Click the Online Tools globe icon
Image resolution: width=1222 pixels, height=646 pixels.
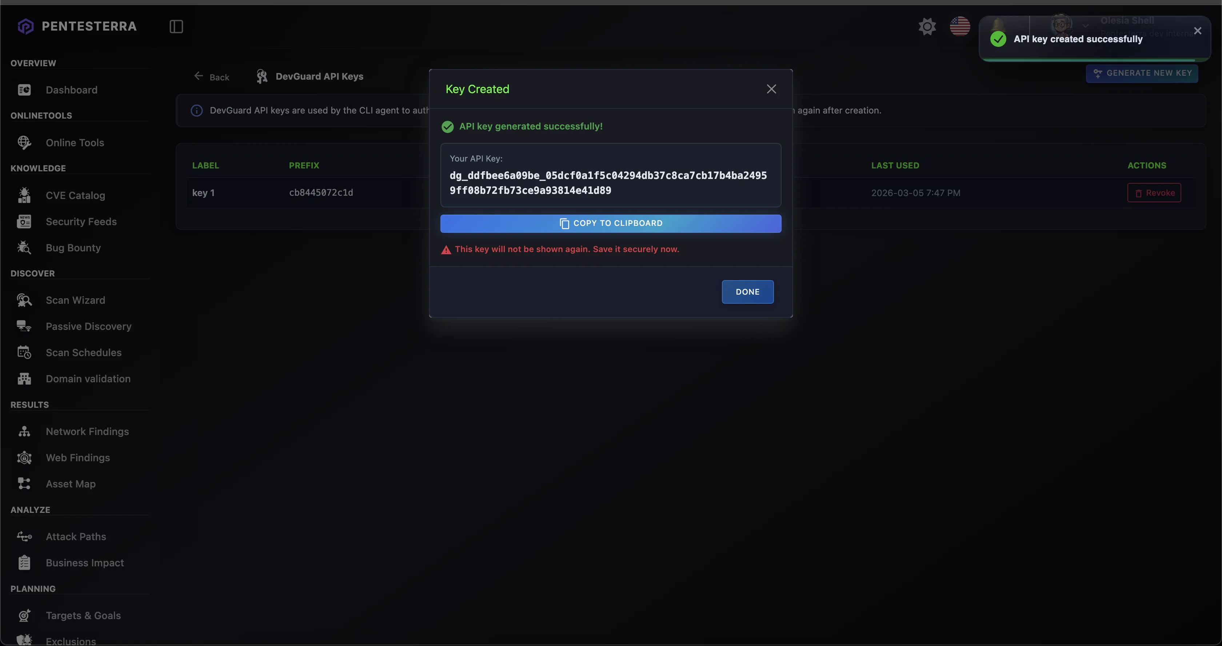pyautogui.click(x=24, y=143)
